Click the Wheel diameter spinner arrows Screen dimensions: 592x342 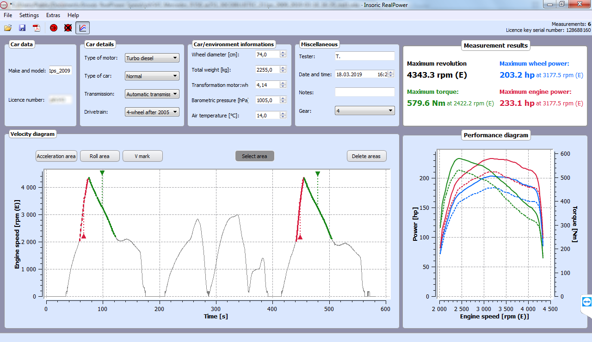click(283, 55)
